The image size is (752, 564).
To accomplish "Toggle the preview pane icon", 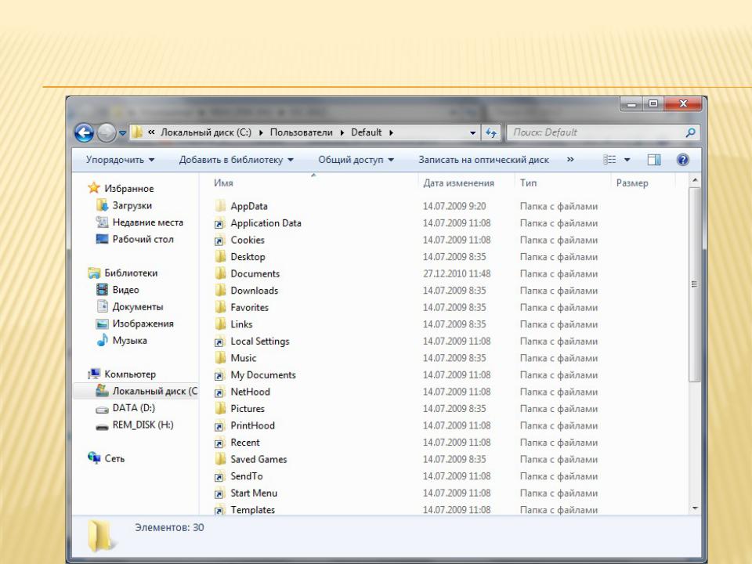I will coord(654,160).
